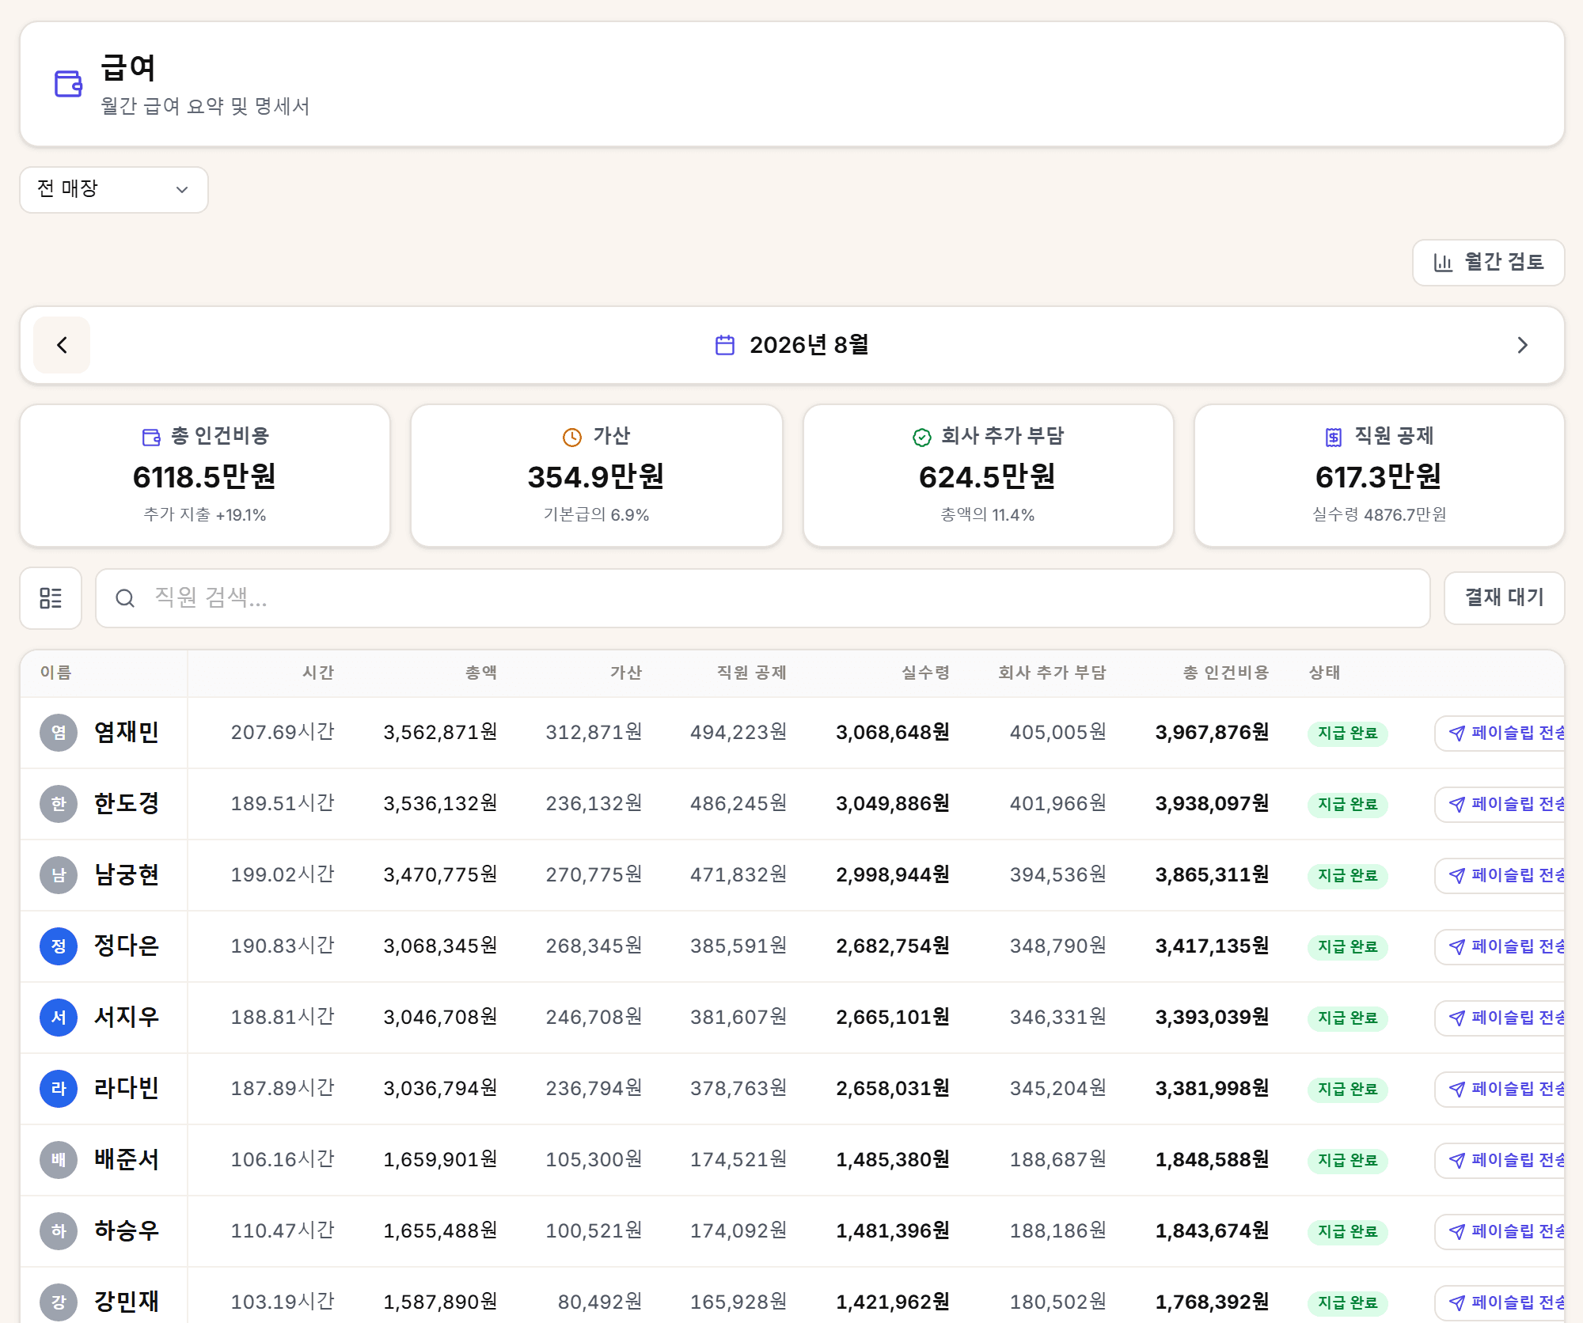Screen dimensions: 1583x1323
Task: Send payslip for 배준서
Action: tap(1500, 1161)
